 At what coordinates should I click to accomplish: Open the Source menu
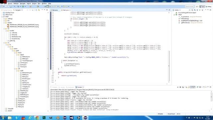pos(10,4)
